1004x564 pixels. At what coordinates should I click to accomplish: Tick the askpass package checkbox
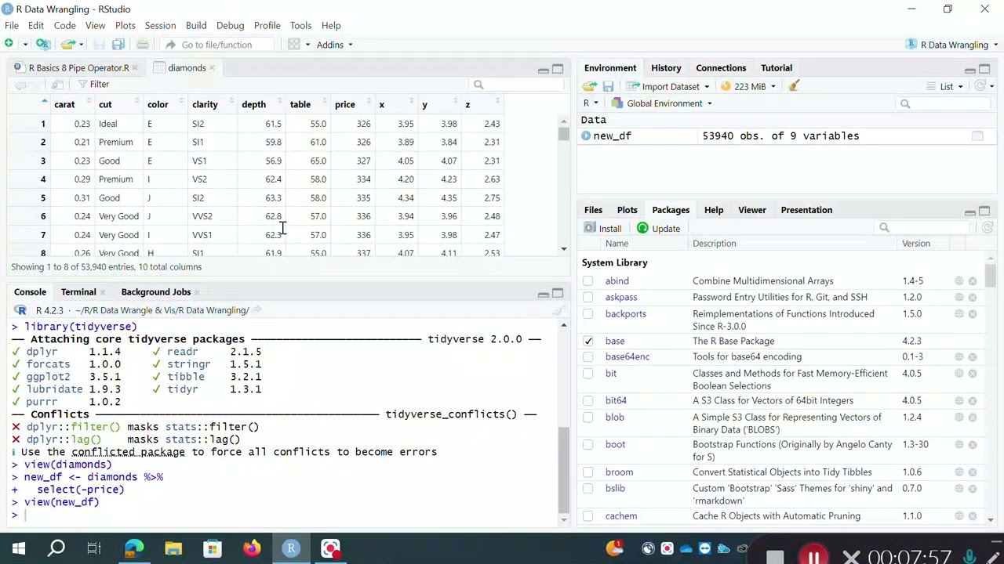point(588,298)
